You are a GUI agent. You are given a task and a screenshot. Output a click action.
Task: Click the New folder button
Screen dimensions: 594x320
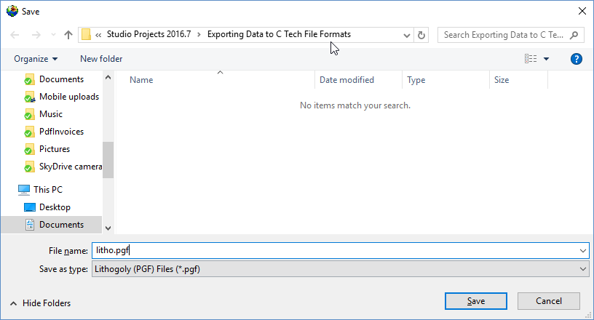101,59
